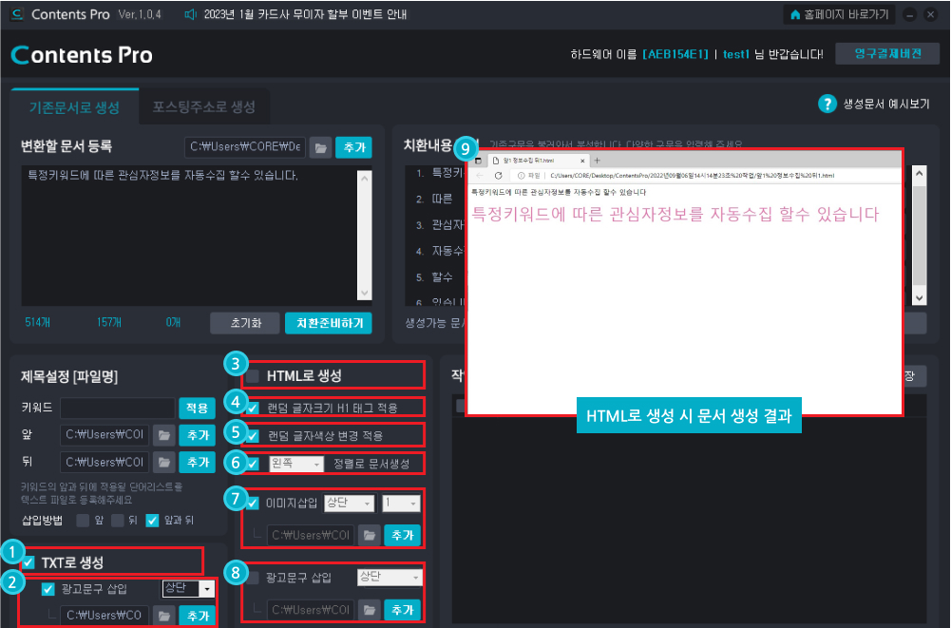Click the document text area scrollbar down arrow
The width and height of the screenshot is (951, 628).
[x=365, y=293]
